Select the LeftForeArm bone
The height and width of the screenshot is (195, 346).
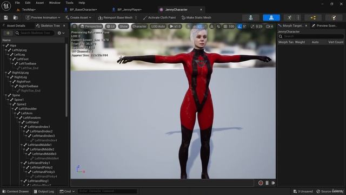point(32,118)
